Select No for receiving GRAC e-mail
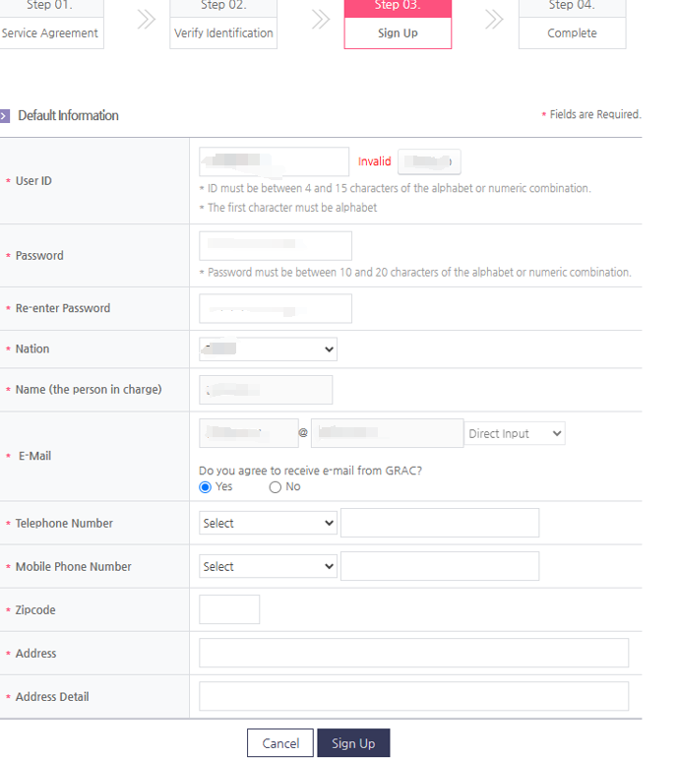The image size is (678, 759). coord(276,487)
